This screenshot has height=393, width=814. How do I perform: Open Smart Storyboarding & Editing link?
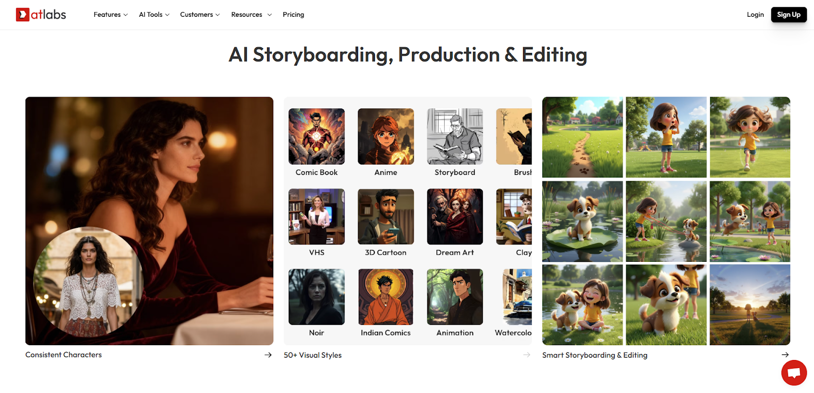coord(595,355)
